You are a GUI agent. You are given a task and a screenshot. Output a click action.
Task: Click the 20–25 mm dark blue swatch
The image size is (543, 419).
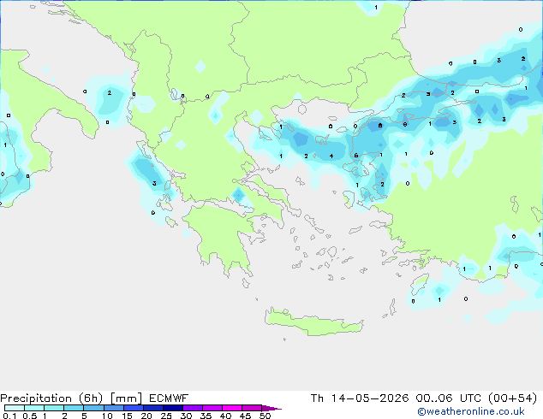click(152, 408)
